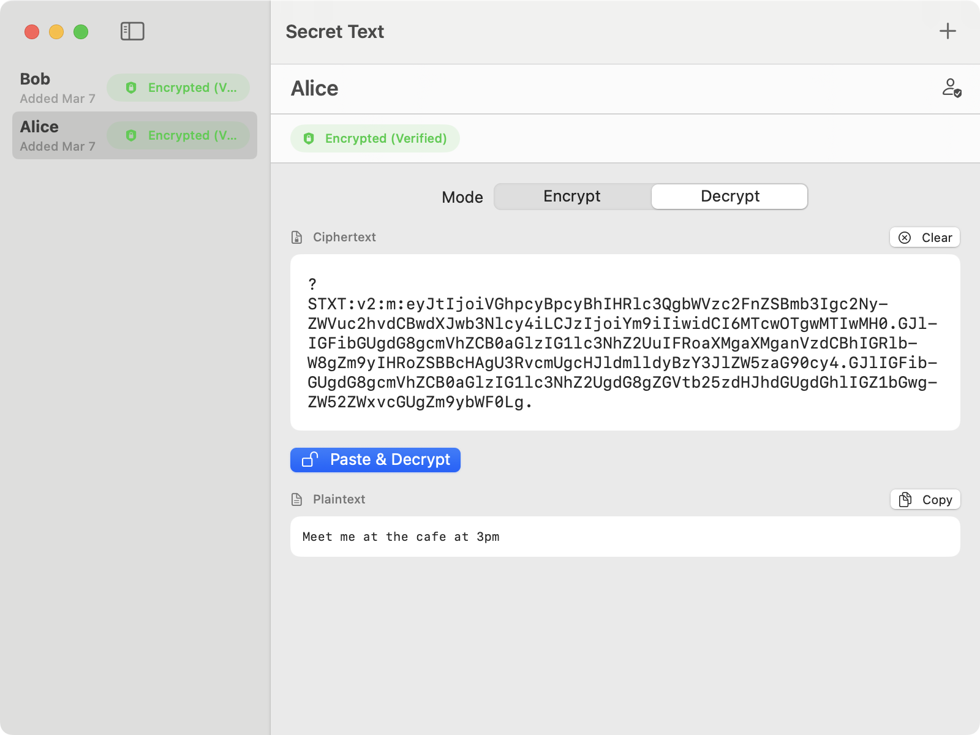
Task: Select Bob in the contacts list
Action: click(x=58, y=88)
